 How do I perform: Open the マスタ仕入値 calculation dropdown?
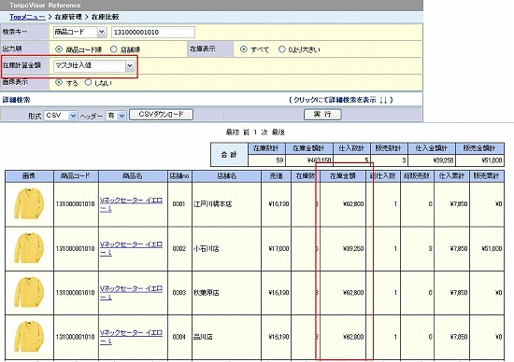pos(93,66)
